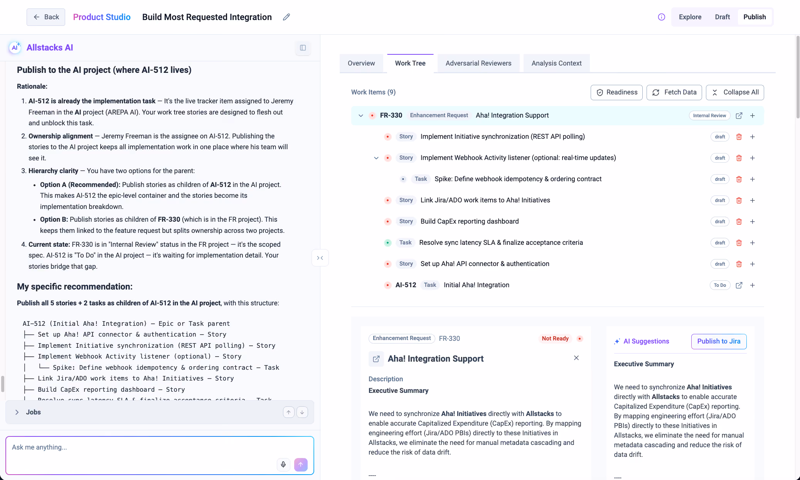Select the Build CapEx reporting dashboard row
Viewport: 800px width, 480px height.
[557, 222]
